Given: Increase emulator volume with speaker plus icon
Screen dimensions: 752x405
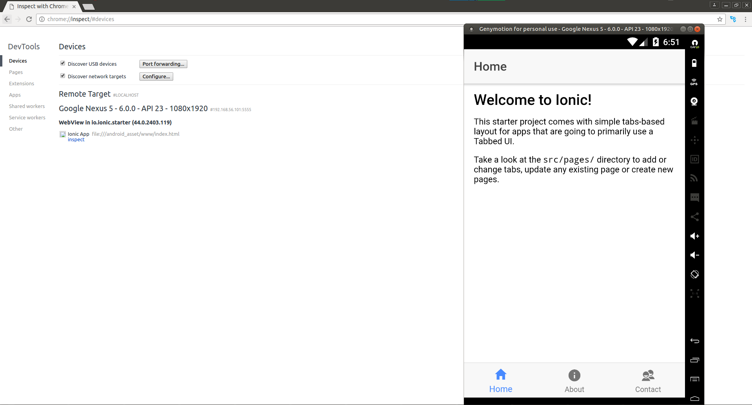Looking at the screenshot, I should pyautogui.click(x=694, y=236).
